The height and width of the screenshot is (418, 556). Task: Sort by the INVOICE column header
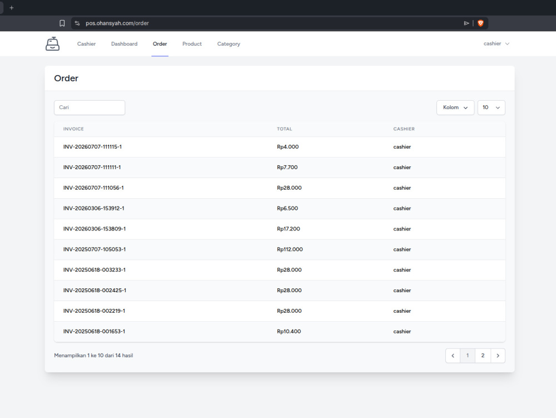[73, 129]
